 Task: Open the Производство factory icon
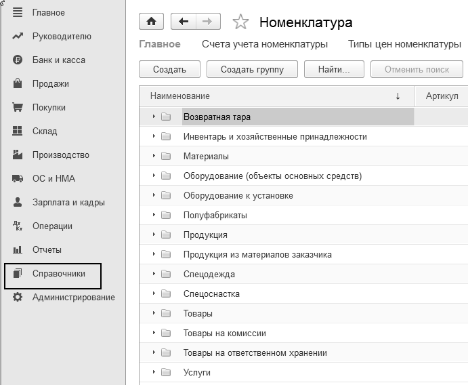tap(18, 155)
